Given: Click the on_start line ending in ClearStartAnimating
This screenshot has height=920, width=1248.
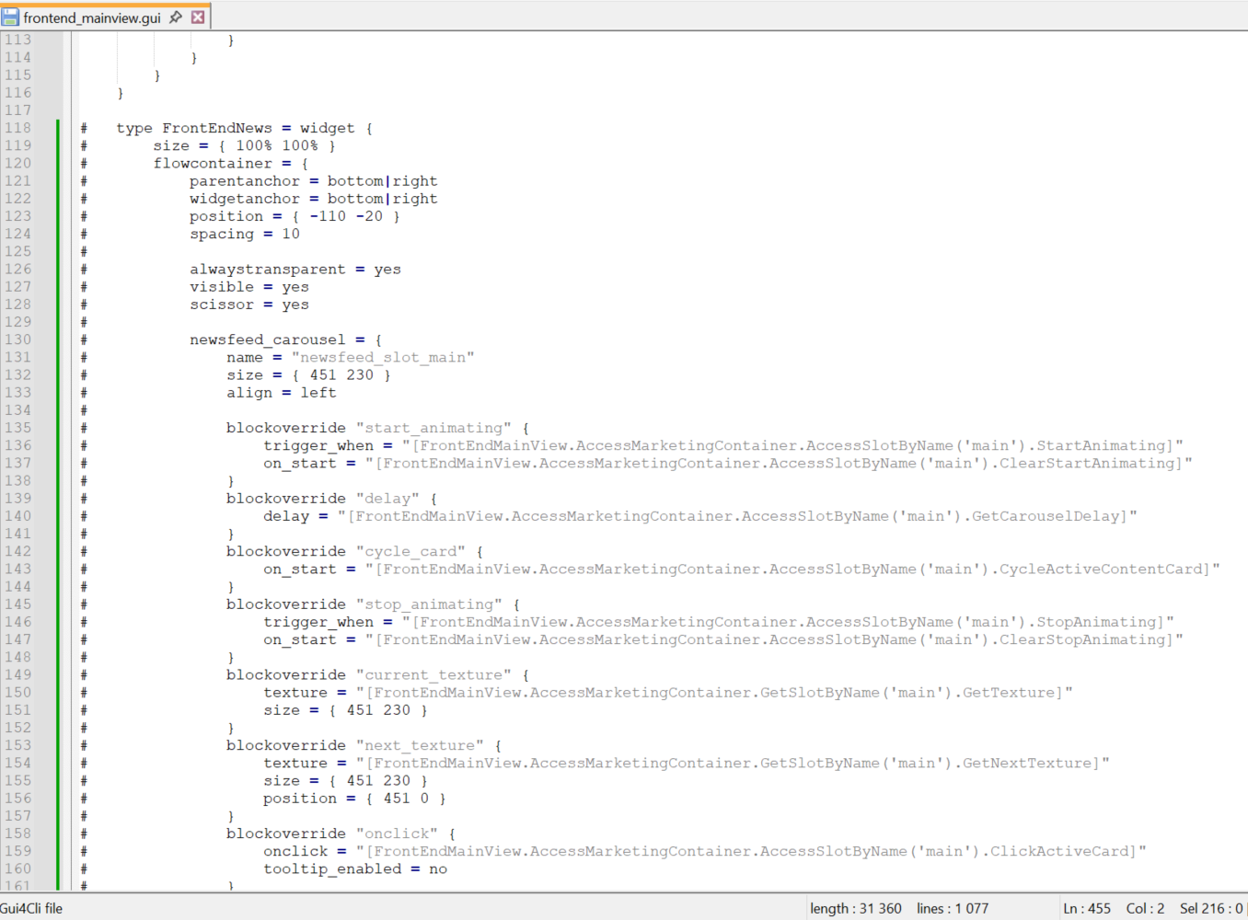Looking at the screenshot, I should click(x=728, y=463).
